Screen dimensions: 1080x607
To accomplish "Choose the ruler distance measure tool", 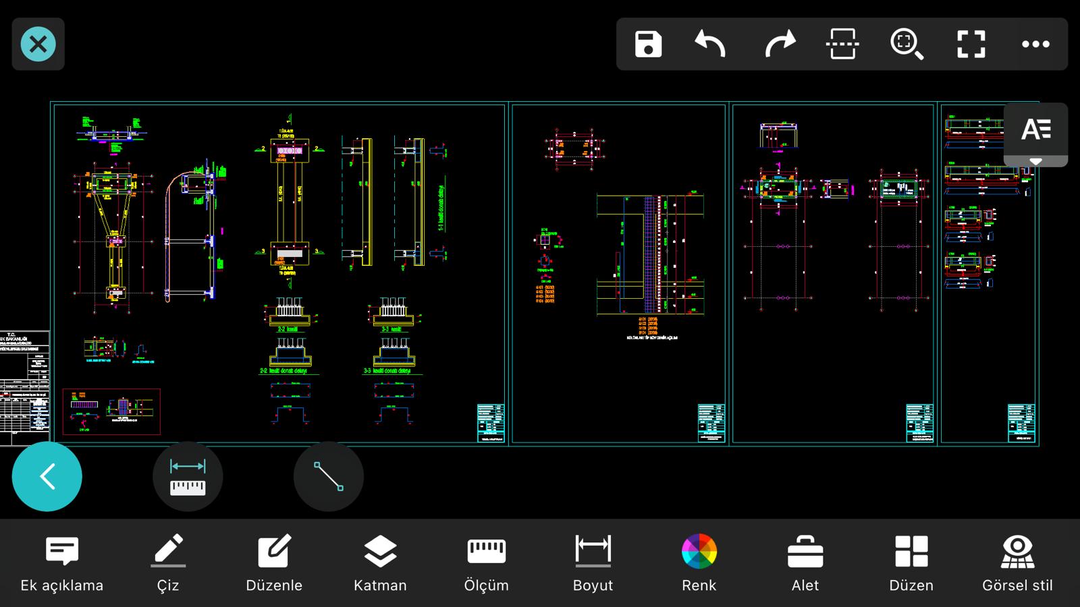I will point(188,477).
